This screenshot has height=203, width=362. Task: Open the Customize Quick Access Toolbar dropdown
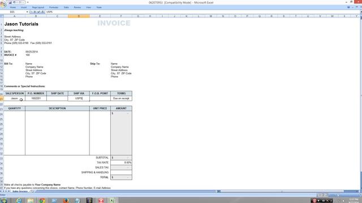(28, 2)
